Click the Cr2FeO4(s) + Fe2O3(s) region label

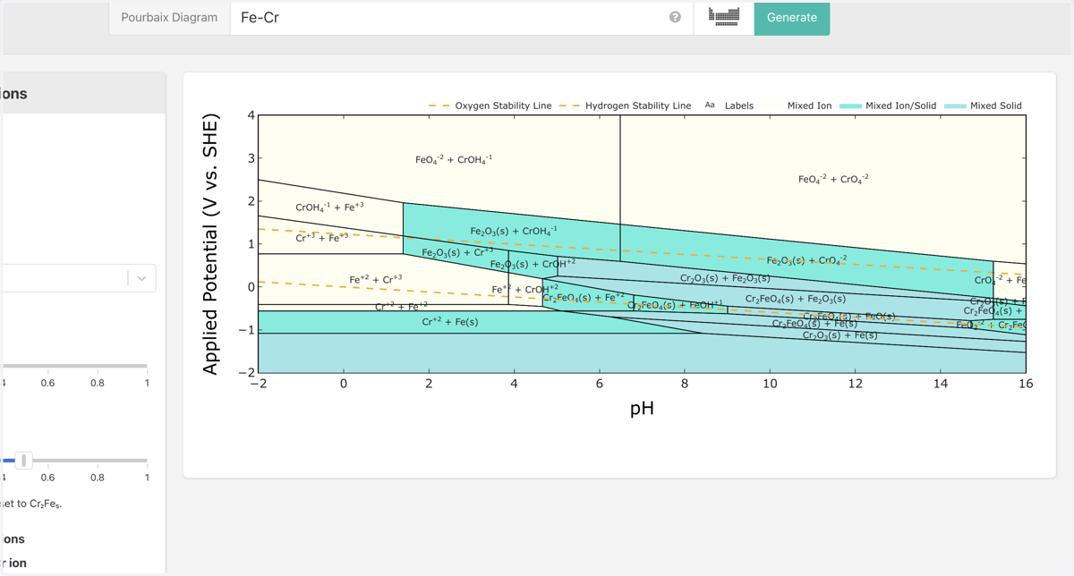[796, 300]
